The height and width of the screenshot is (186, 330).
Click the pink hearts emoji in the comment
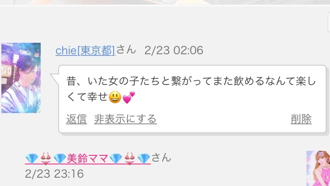[x=129, y=97]
